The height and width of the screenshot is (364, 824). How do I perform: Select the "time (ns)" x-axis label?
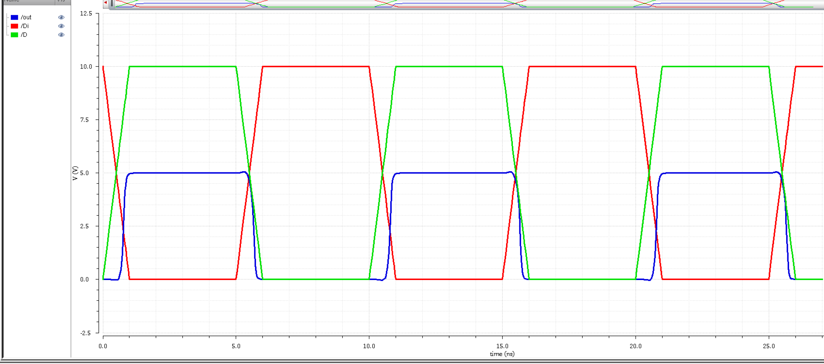(502, 354)
